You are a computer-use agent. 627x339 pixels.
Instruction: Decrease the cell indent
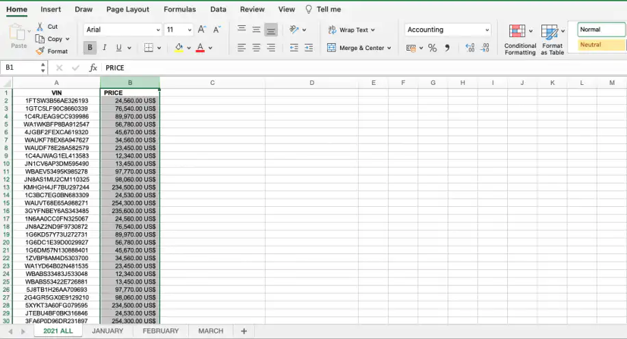pos(294,48)
